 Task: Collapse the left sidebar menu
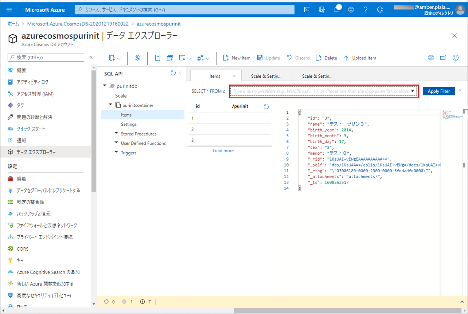(91, 57)
